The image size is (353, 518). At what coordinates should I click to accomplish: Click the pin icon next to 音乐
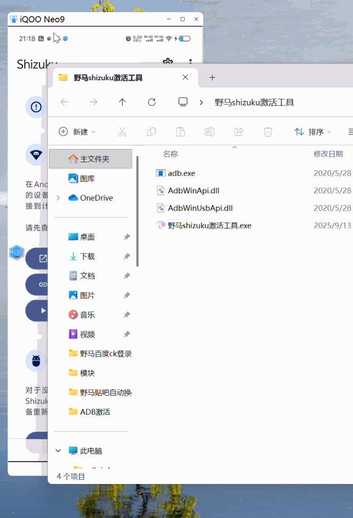[127, 315]
